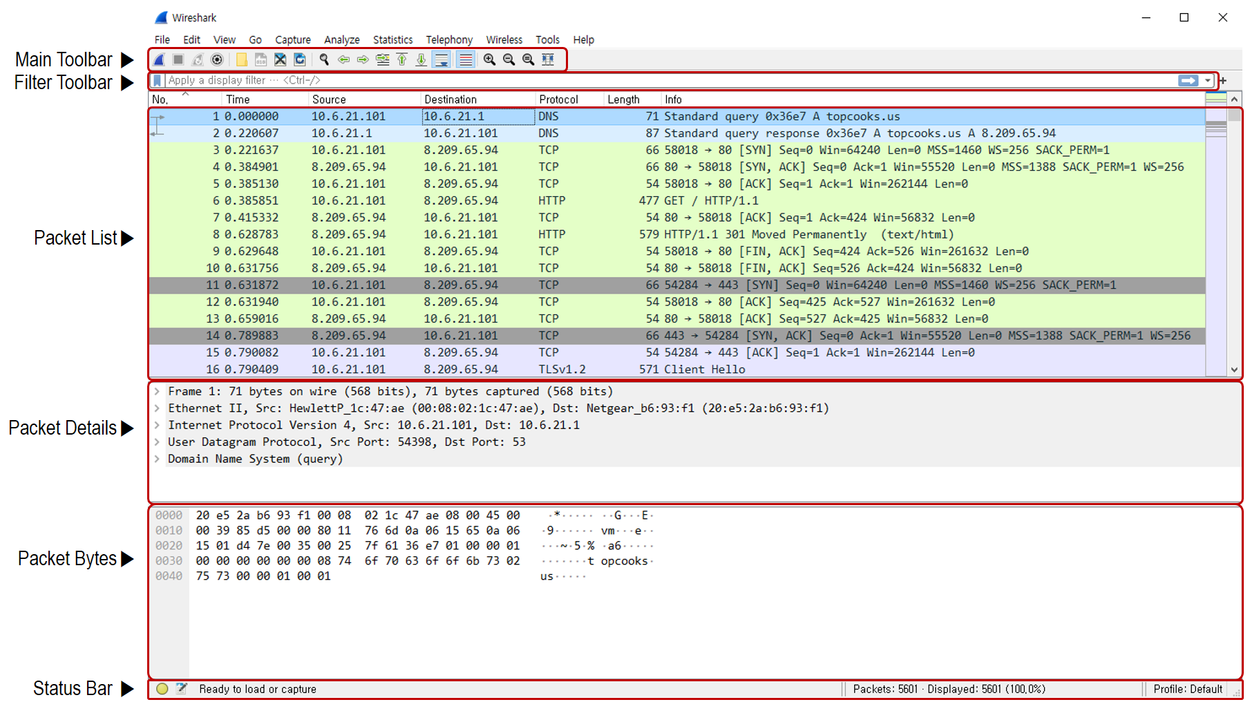1250x711 pixels.
Task: Open the Capture menu
Action: (x=293, y=40)
